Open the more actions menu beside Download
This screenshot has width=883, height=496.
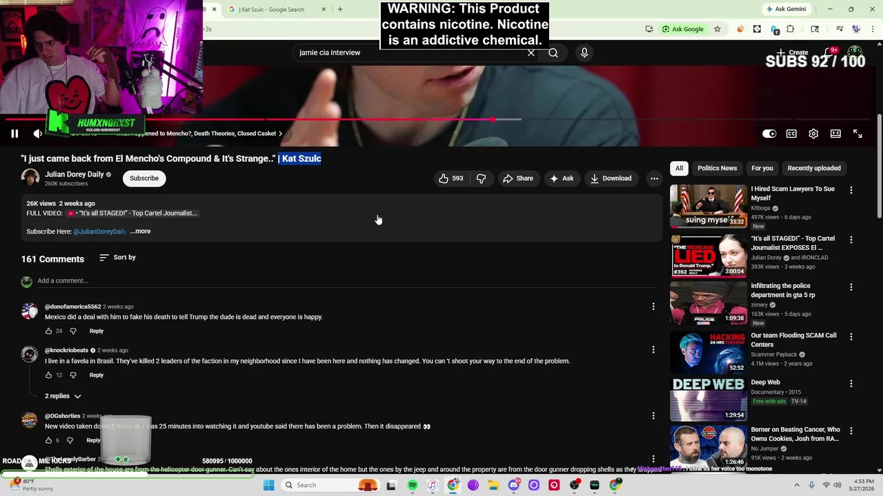(654, 178)
